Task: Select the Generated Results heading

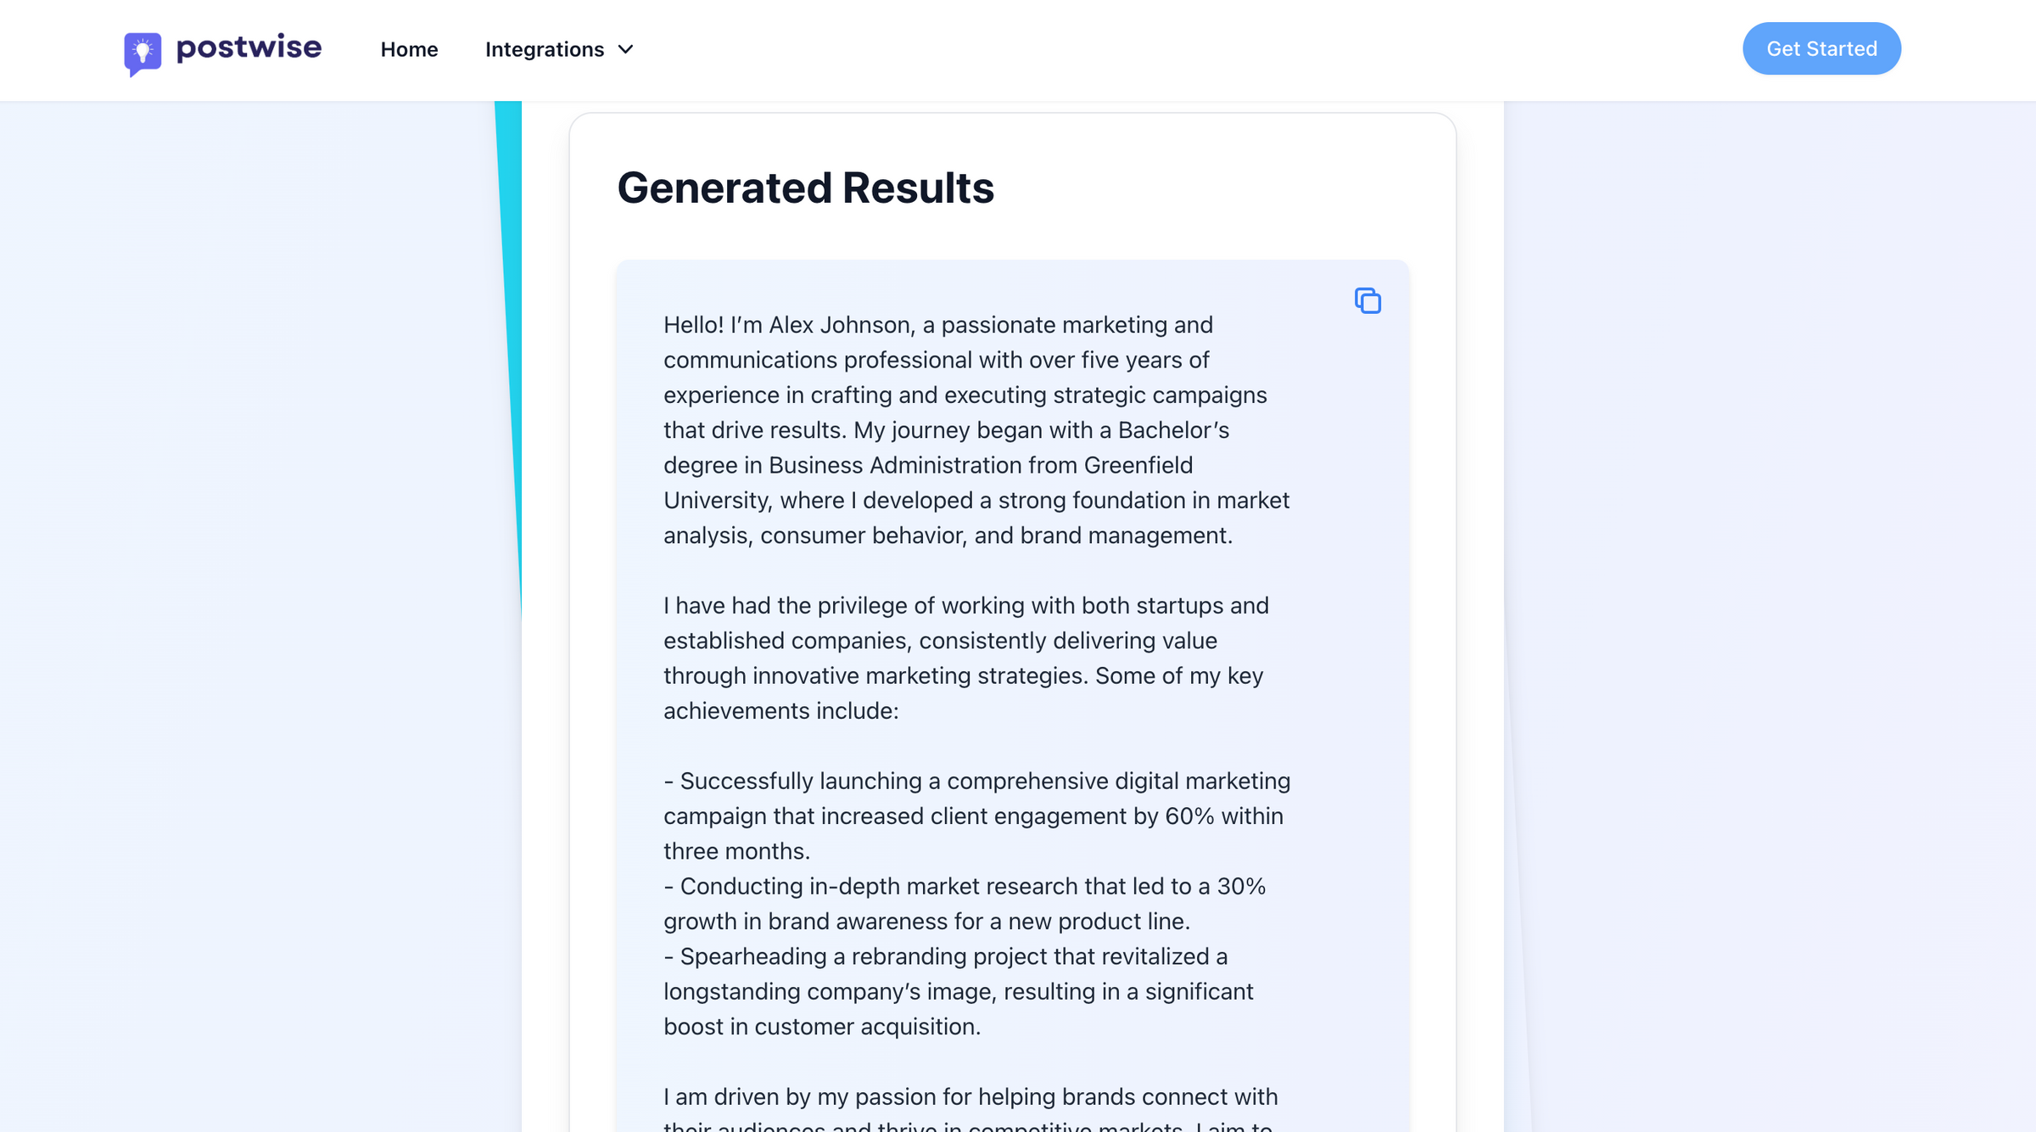Action: click(x=807, y=188)
